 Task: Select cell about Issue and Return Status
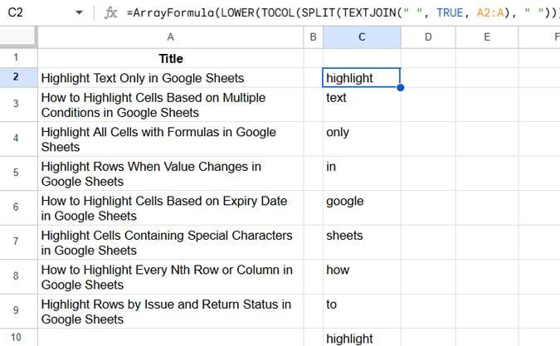pyautogui.click(x=171, y=311)
